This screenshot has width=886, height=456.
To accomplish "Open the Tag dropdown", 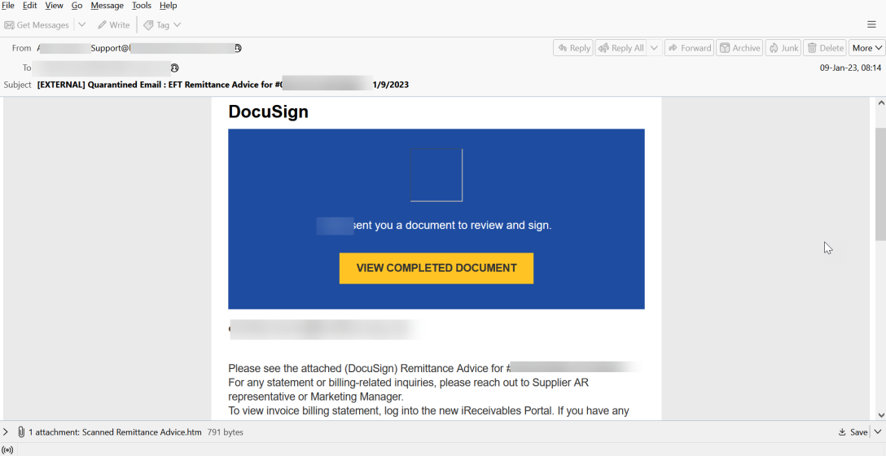I will pos(161,25).
